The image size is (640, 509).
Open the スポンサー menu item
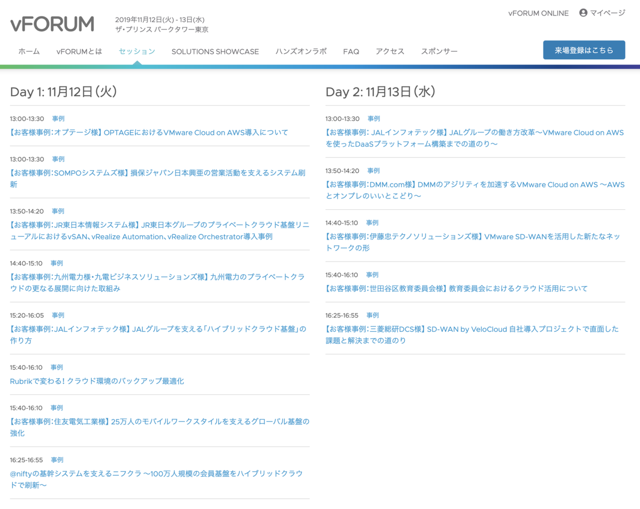[x=439, y=52]
